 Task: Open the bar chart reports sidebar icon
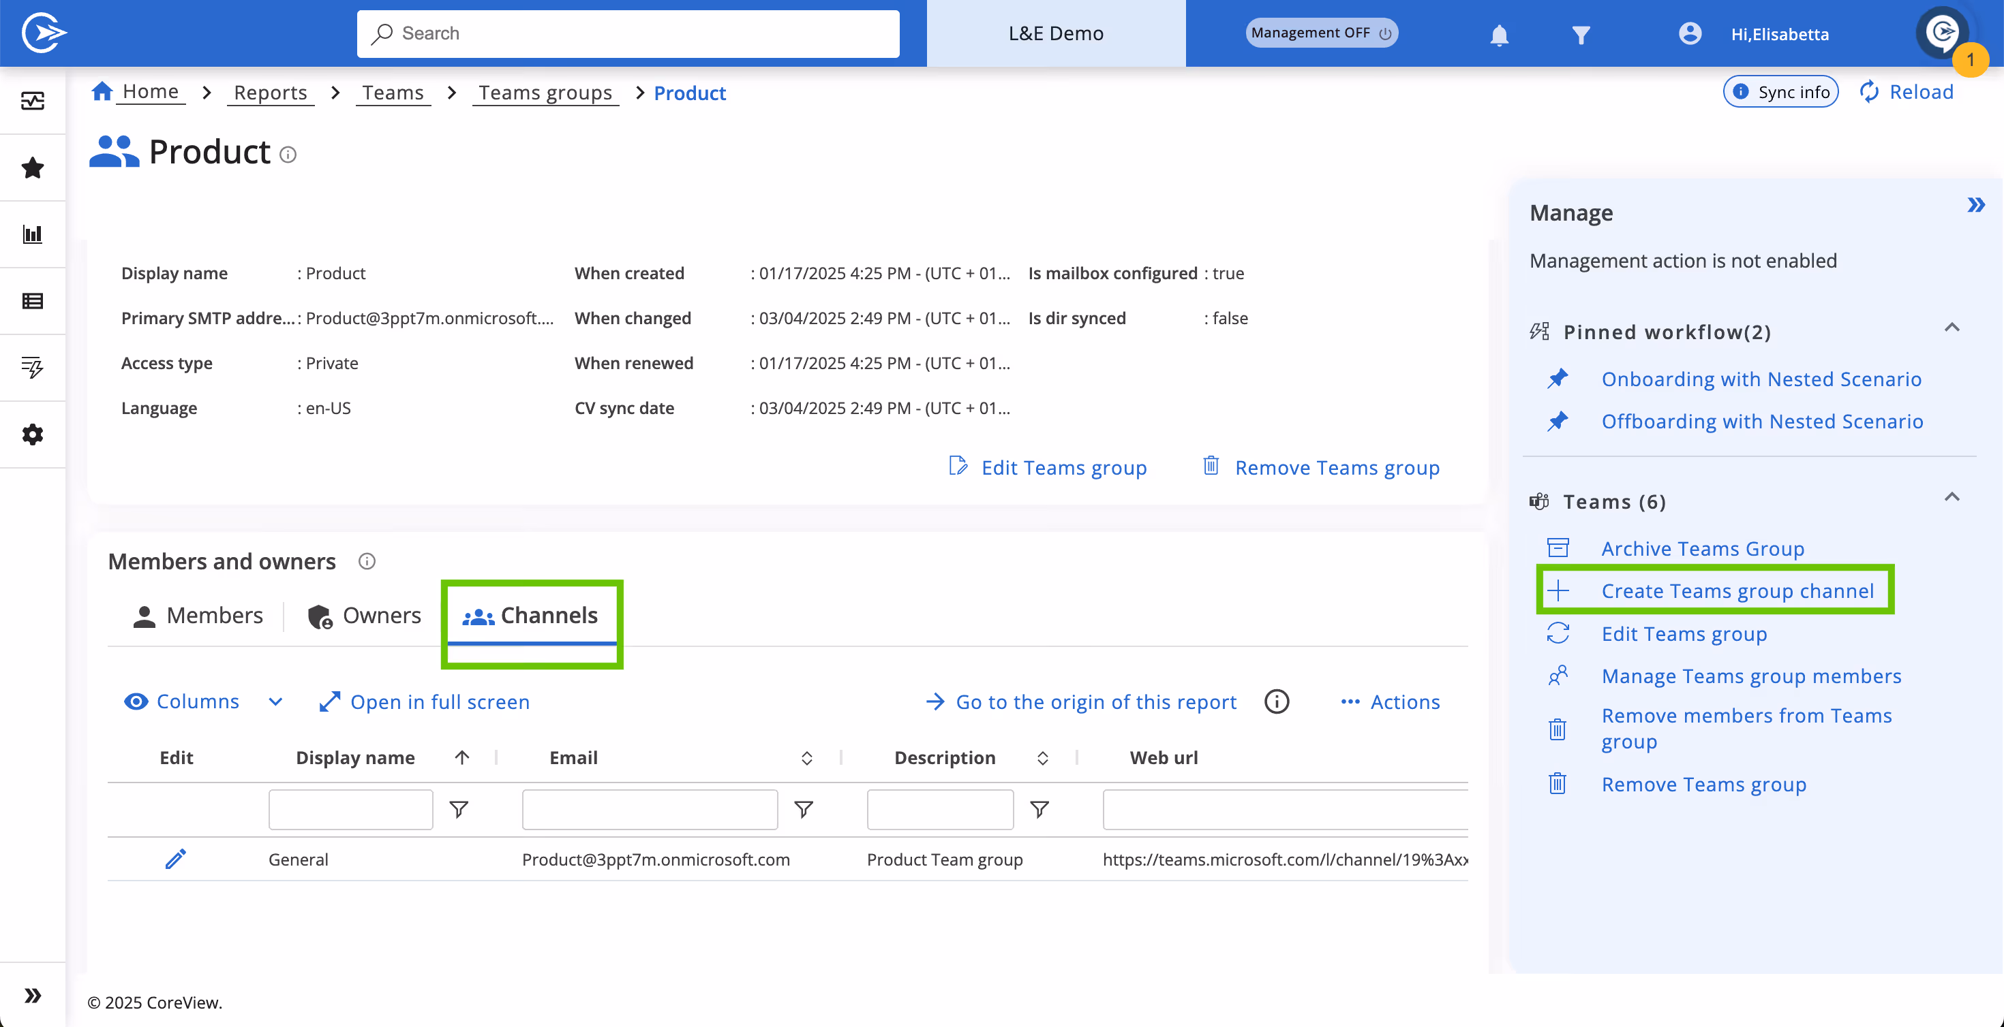tap(33, 234)
